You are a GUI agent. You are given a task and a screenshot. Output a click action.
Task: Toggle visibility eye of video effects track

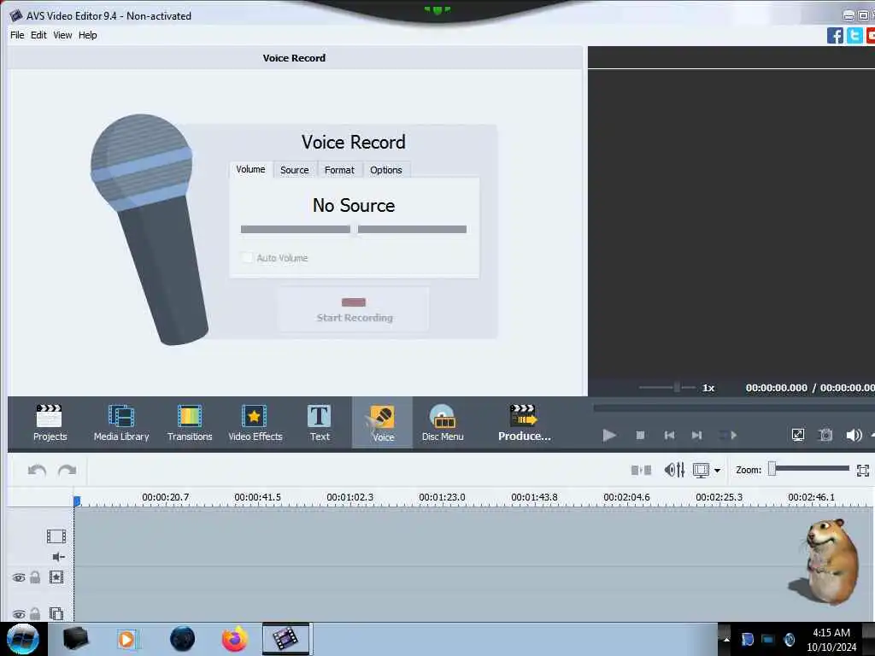[19, 577]
